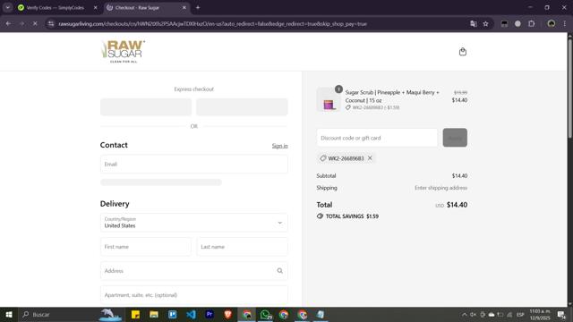573x322 pixels.
Task: Focus the Last name field
Action: (x=242, y=247)
